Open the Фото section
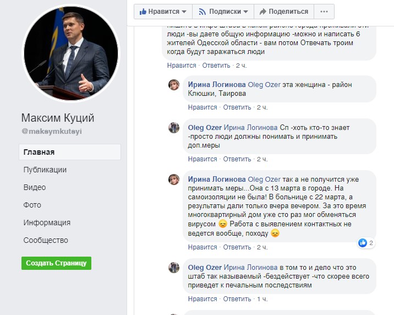 click(x=32, y=205)
